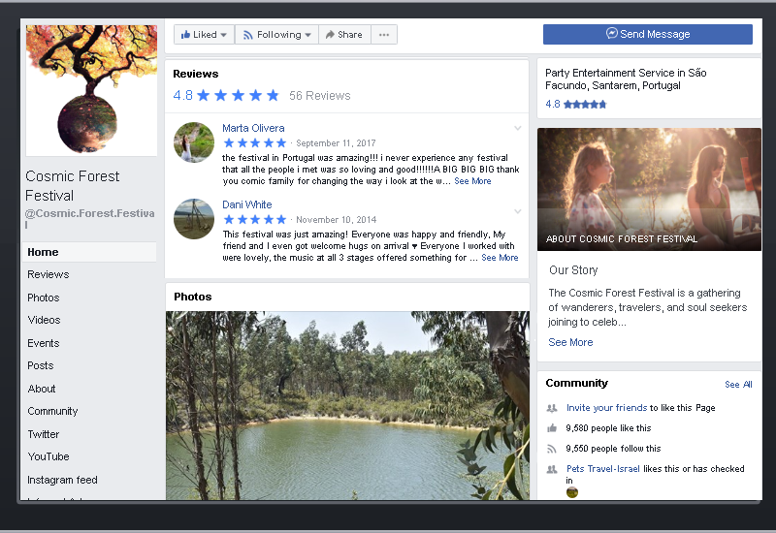Open the Pets Travel-Israel page link
The image size is (776, 533).
pos(602,469)
